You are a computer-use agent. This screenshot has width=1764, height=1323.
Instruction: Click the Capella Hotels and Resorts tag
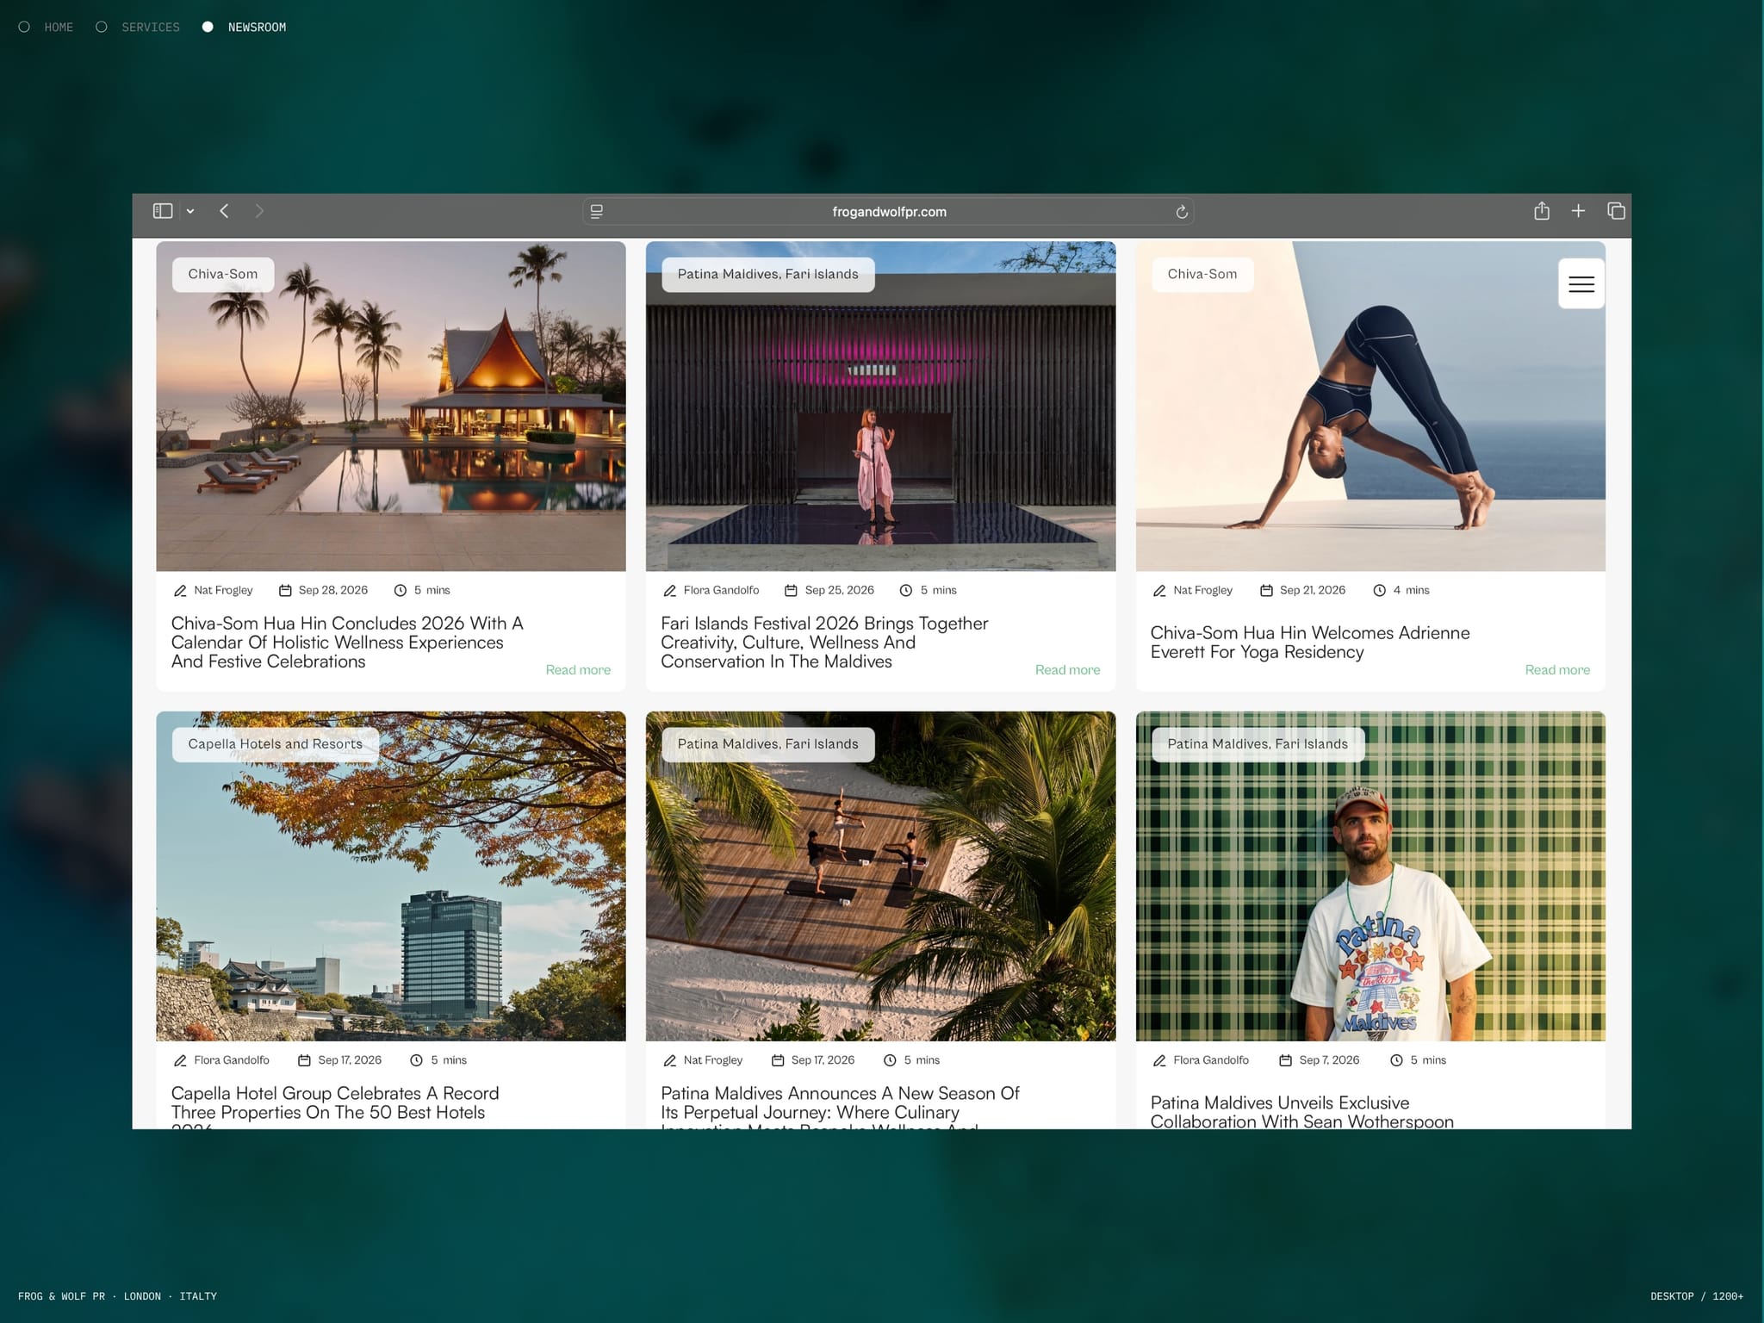(x=276, y=744)
